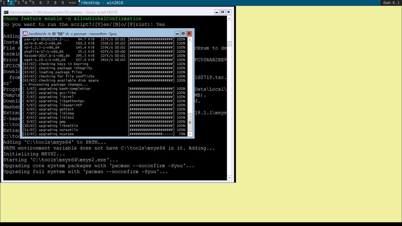Minimize the MSYS2 pacman window
402x226 pixels.
click(177, 33)
